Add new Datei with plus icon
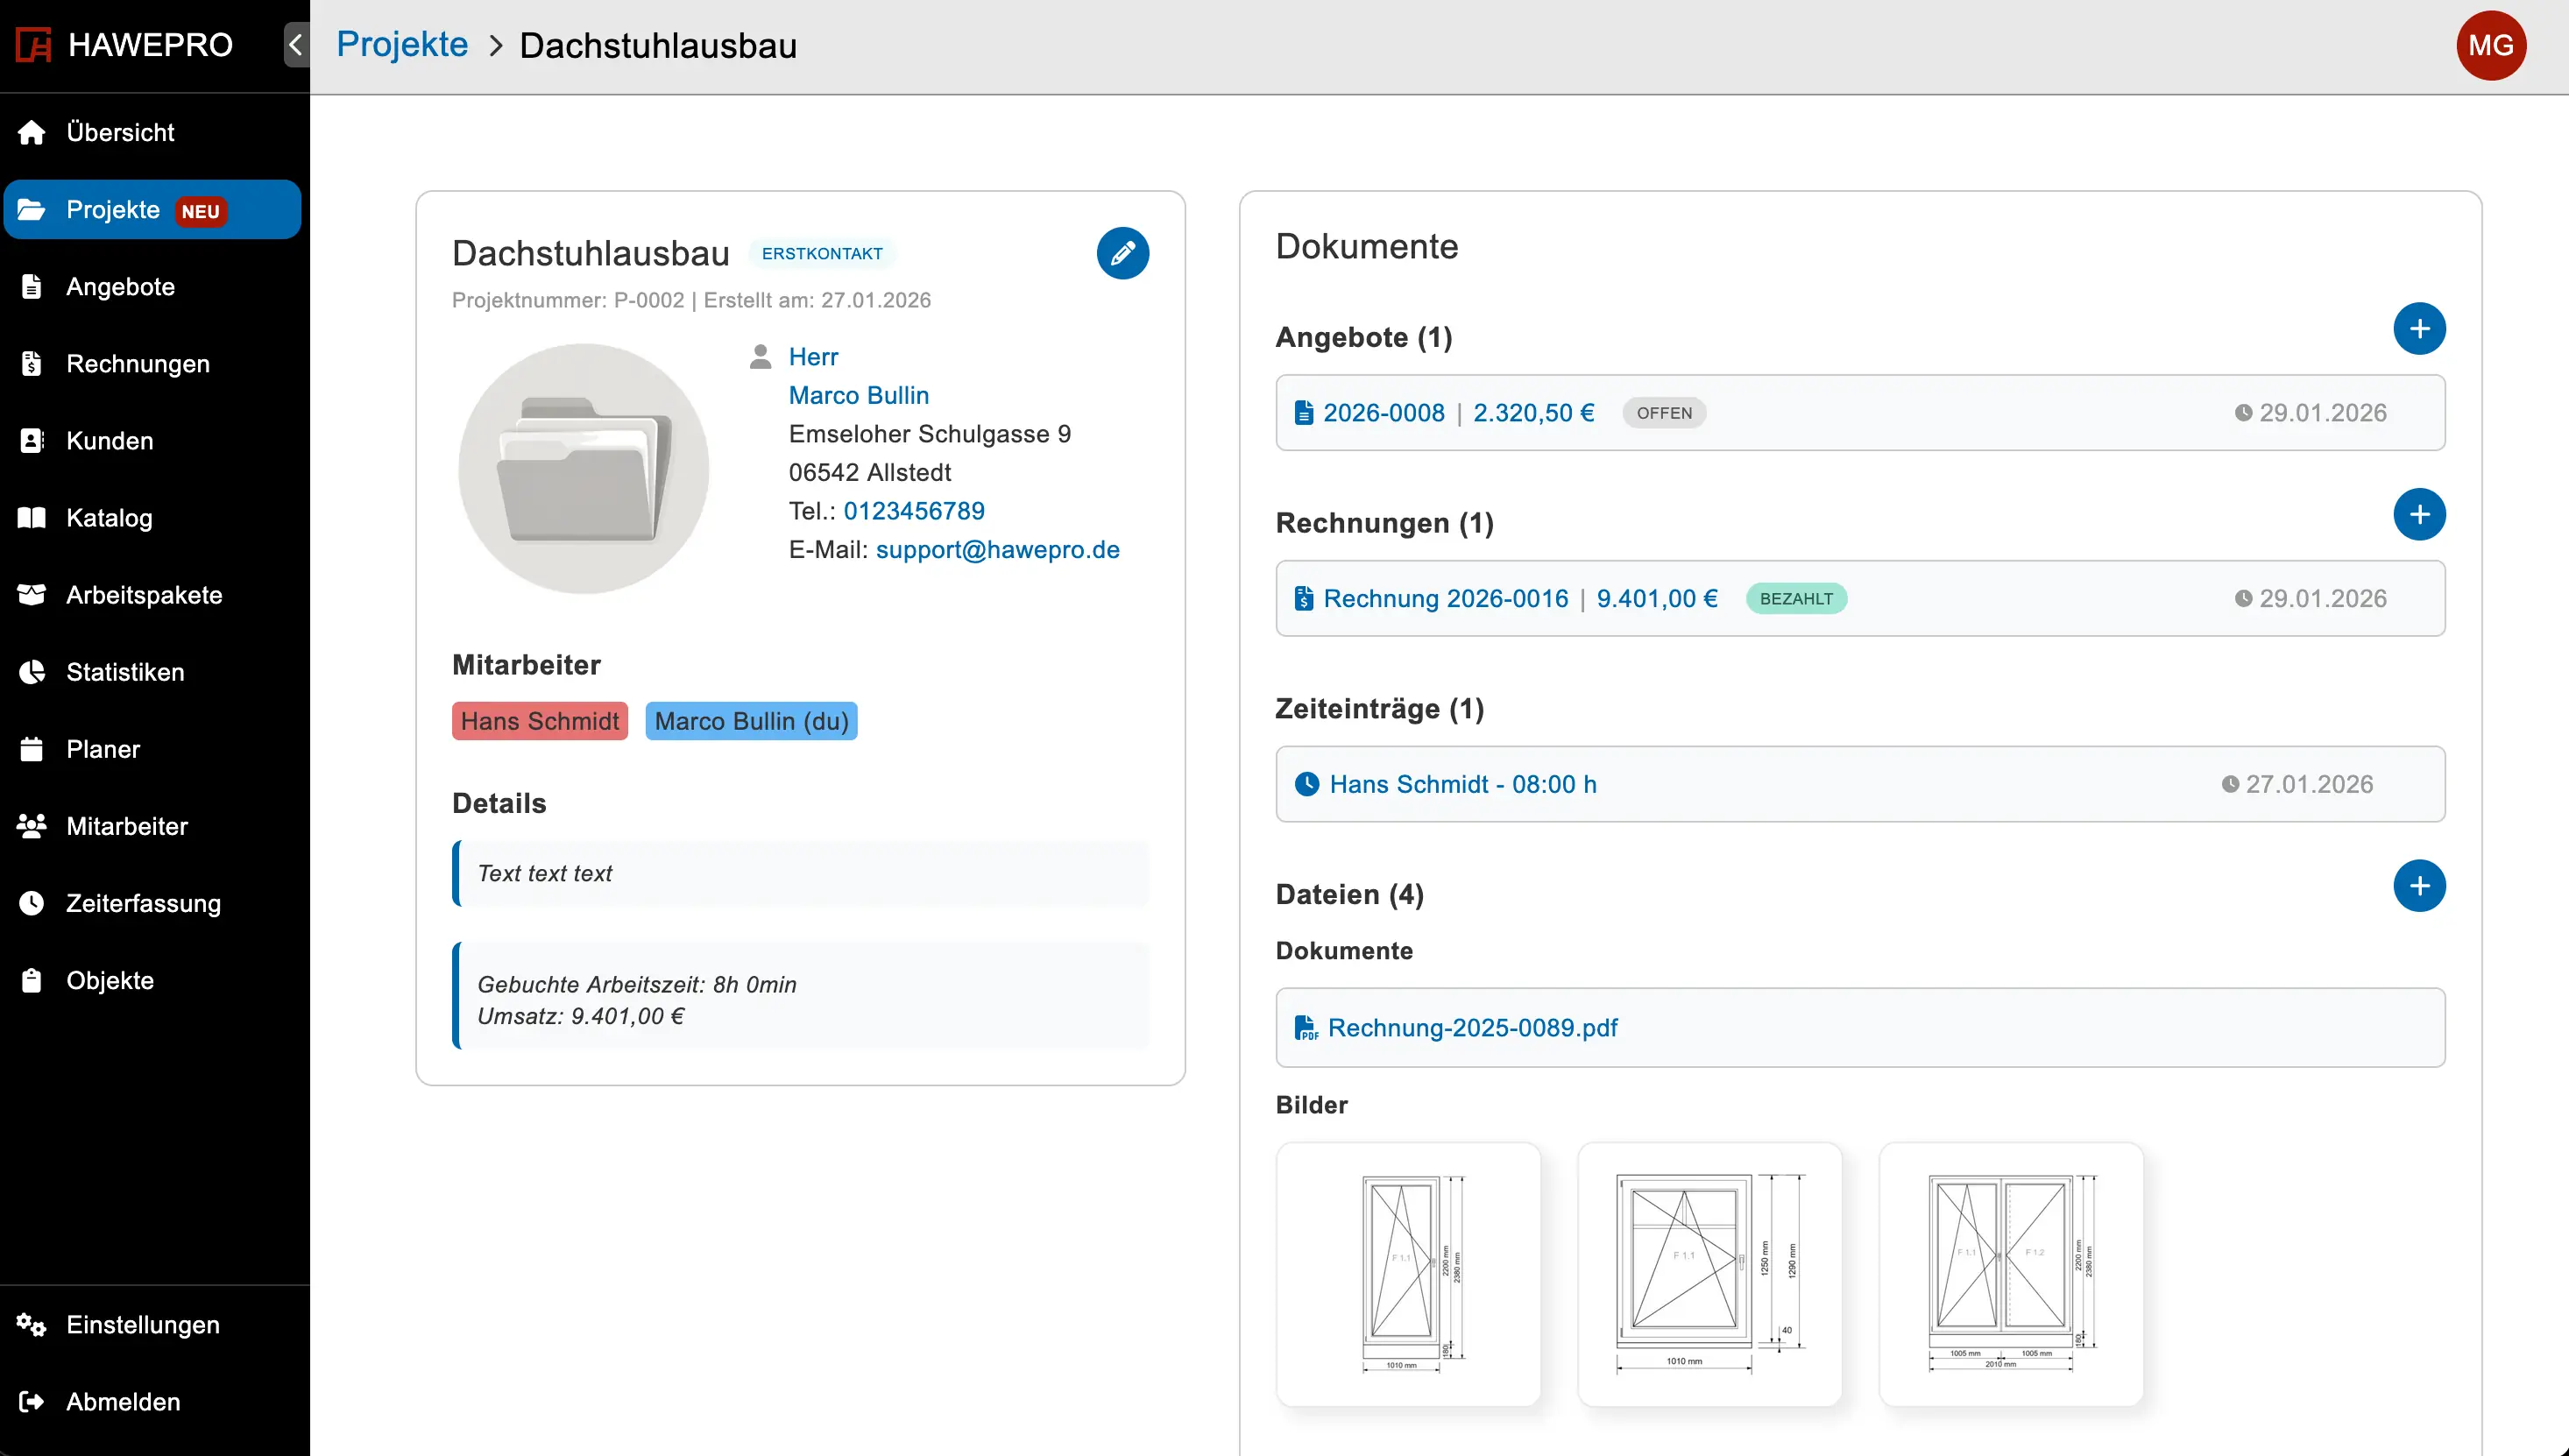This screenshot has height=1456, width=2569. 2418,886
